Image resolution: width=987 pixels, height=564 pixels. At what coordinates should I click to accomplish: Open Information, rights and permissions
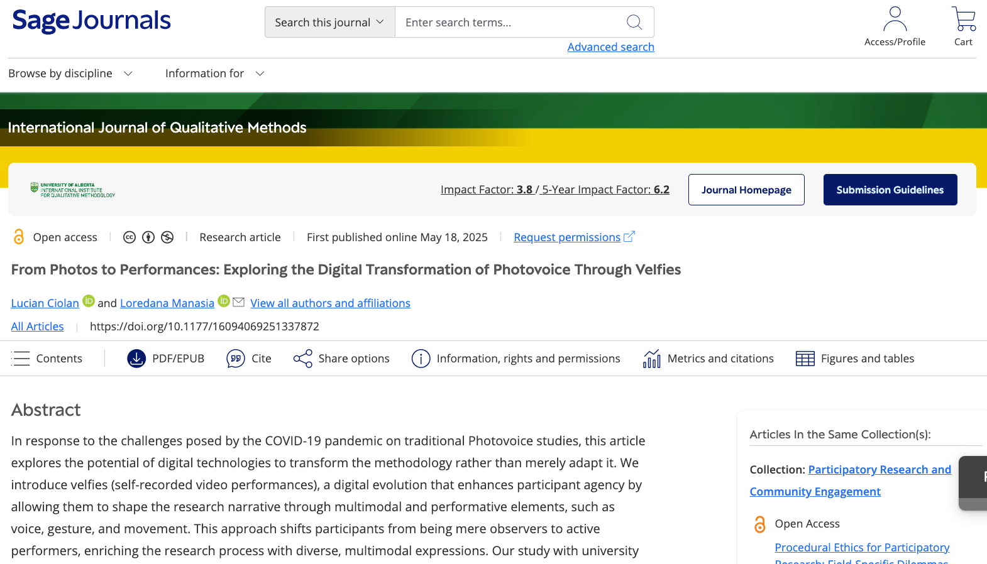516,359
